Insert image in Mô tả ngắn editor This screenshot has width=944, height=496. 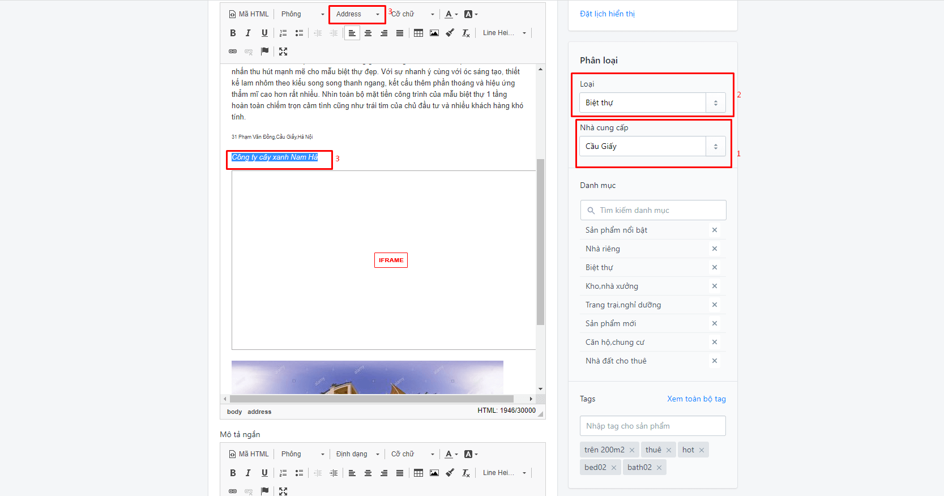434,473
